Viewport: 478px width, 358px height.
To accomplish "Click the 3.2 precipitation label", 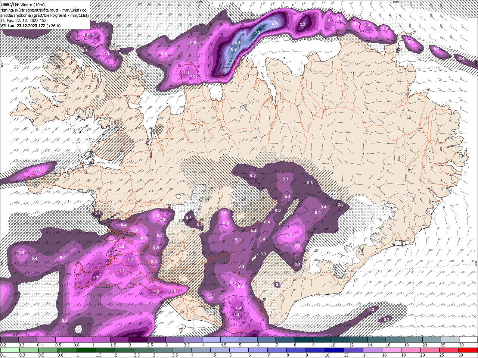I will pos(303,25).
